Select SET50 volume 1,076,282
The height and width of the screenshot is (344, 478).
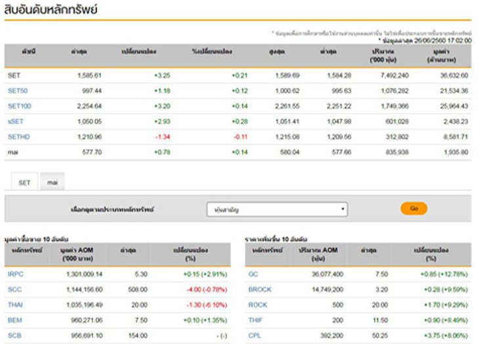coord(395,91)
